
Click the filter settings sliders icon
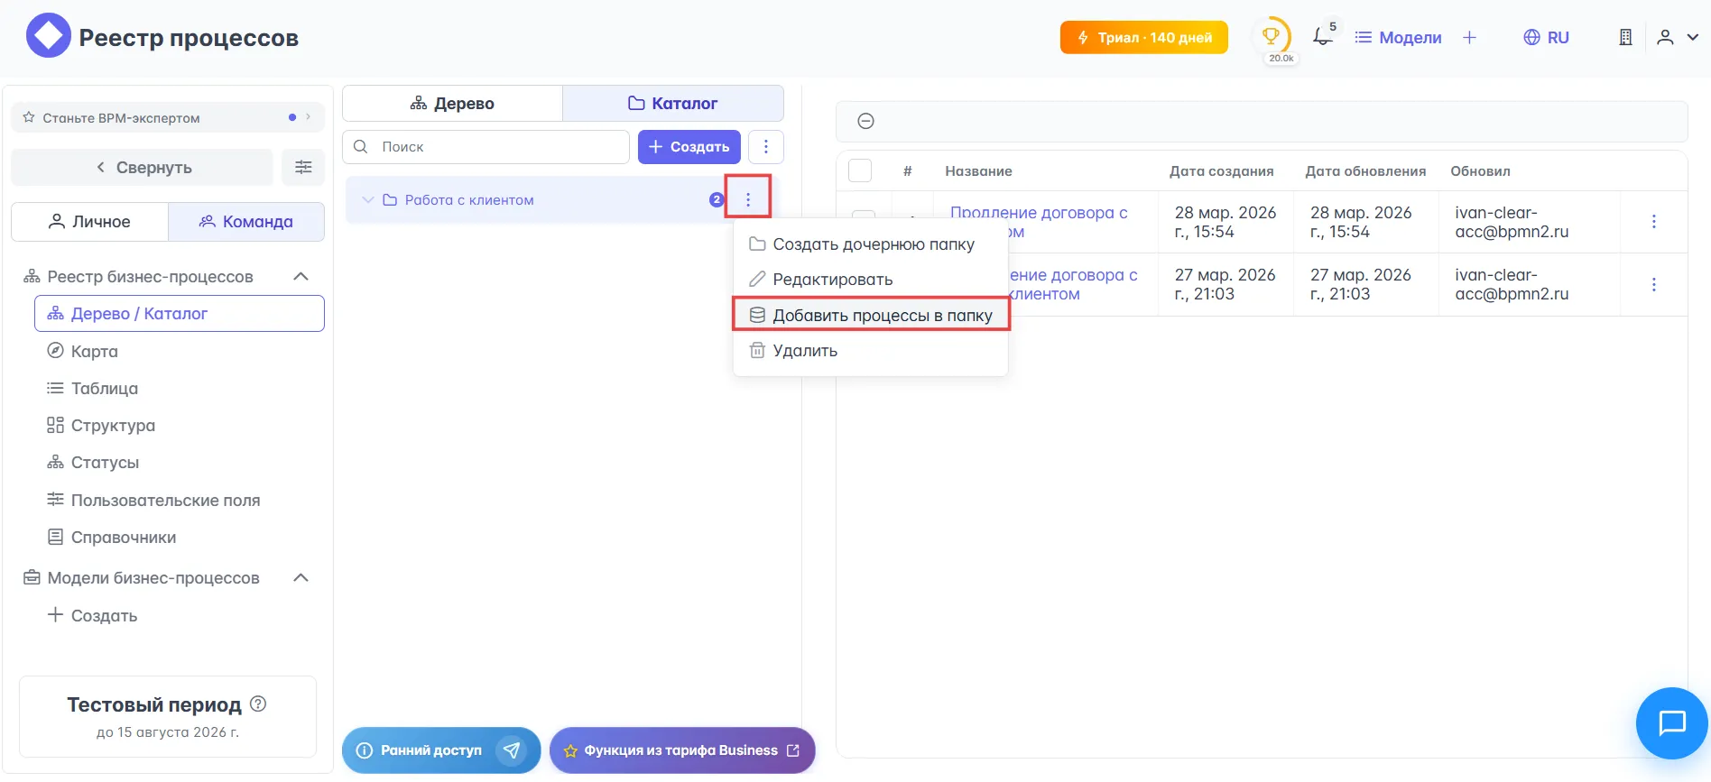point(303,167)
